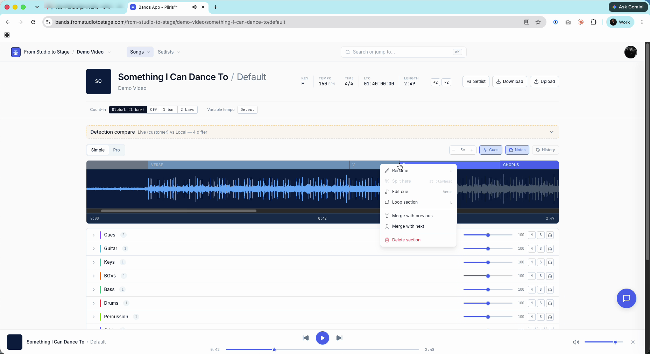Expand the BGVs track group
This screenshot has width=650, height=354.
pos(94,276)
